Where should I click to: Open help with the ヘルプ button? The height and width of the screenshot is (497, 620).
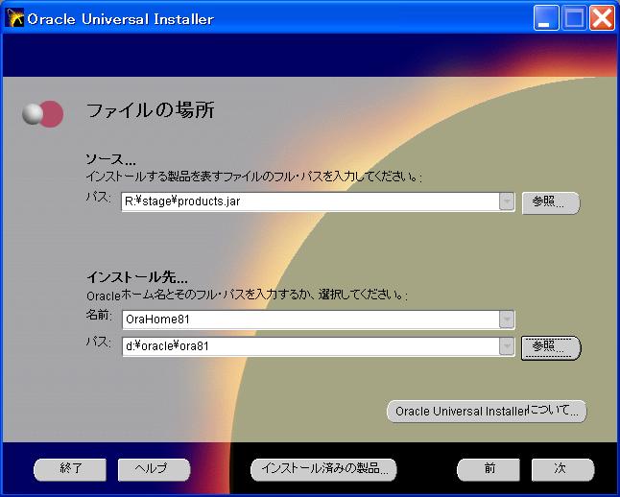tap(154, 469)
